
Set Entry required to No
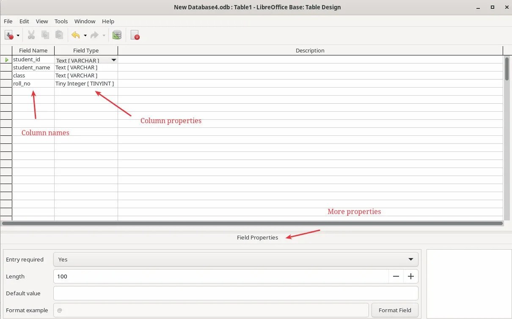[410, 259]
